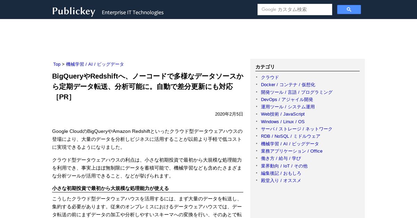Screen dimensions: 417x218
Task: Click paragraph starting こうしたクラウド型データウェアハウスを活用
Action: point(148,207)
